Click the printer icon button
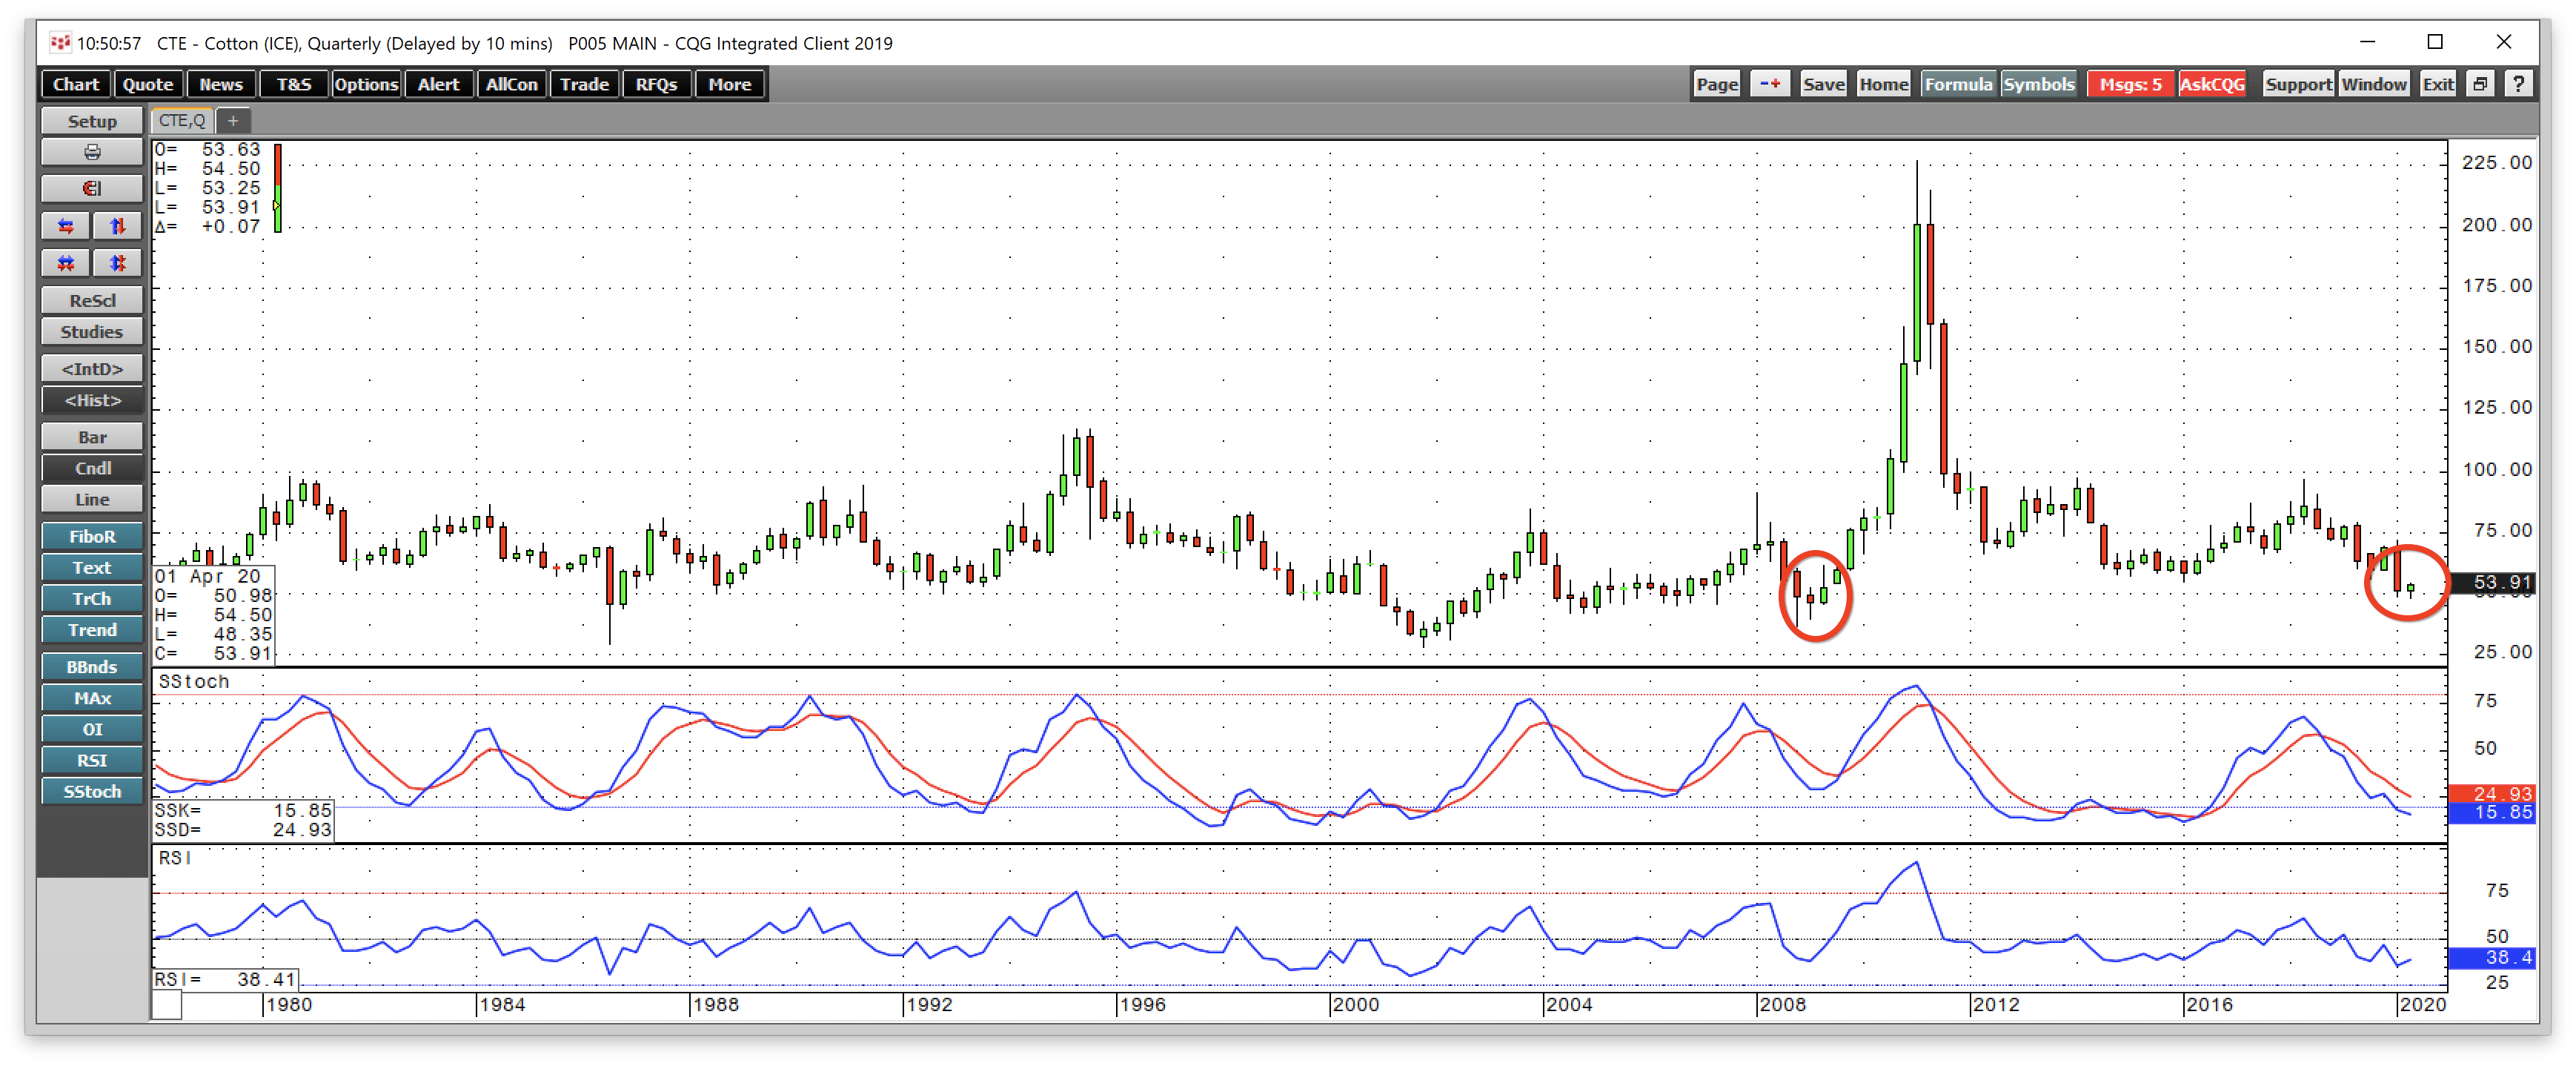This screenshot has height=1066, width=2576. point(92,152)
